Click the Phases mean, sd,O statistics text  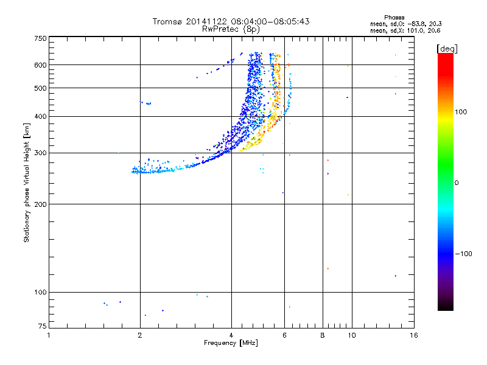pyautogui.click(x=405, y=24)
